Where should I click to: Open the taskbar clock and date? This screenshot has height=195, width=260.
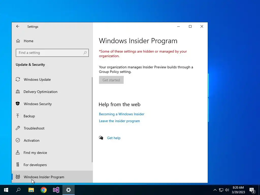[x=238, y=190]
